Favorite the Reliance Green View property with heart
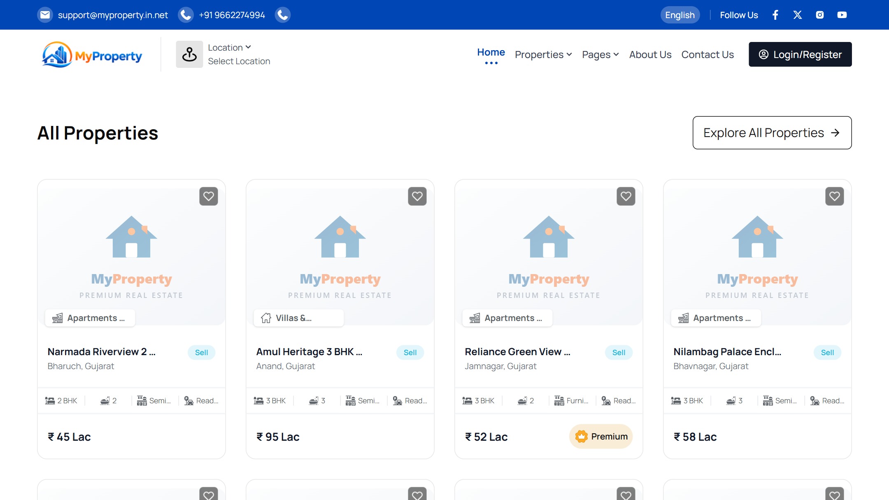889x500 pixels. 626,196
